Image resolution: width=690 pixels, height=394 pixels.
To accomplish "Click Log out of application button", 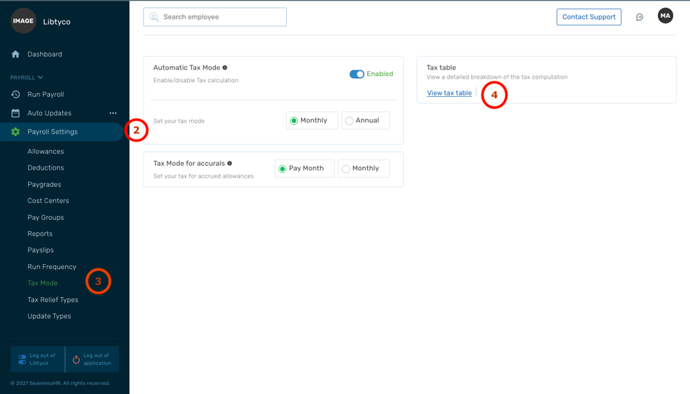I will point(92,359).
